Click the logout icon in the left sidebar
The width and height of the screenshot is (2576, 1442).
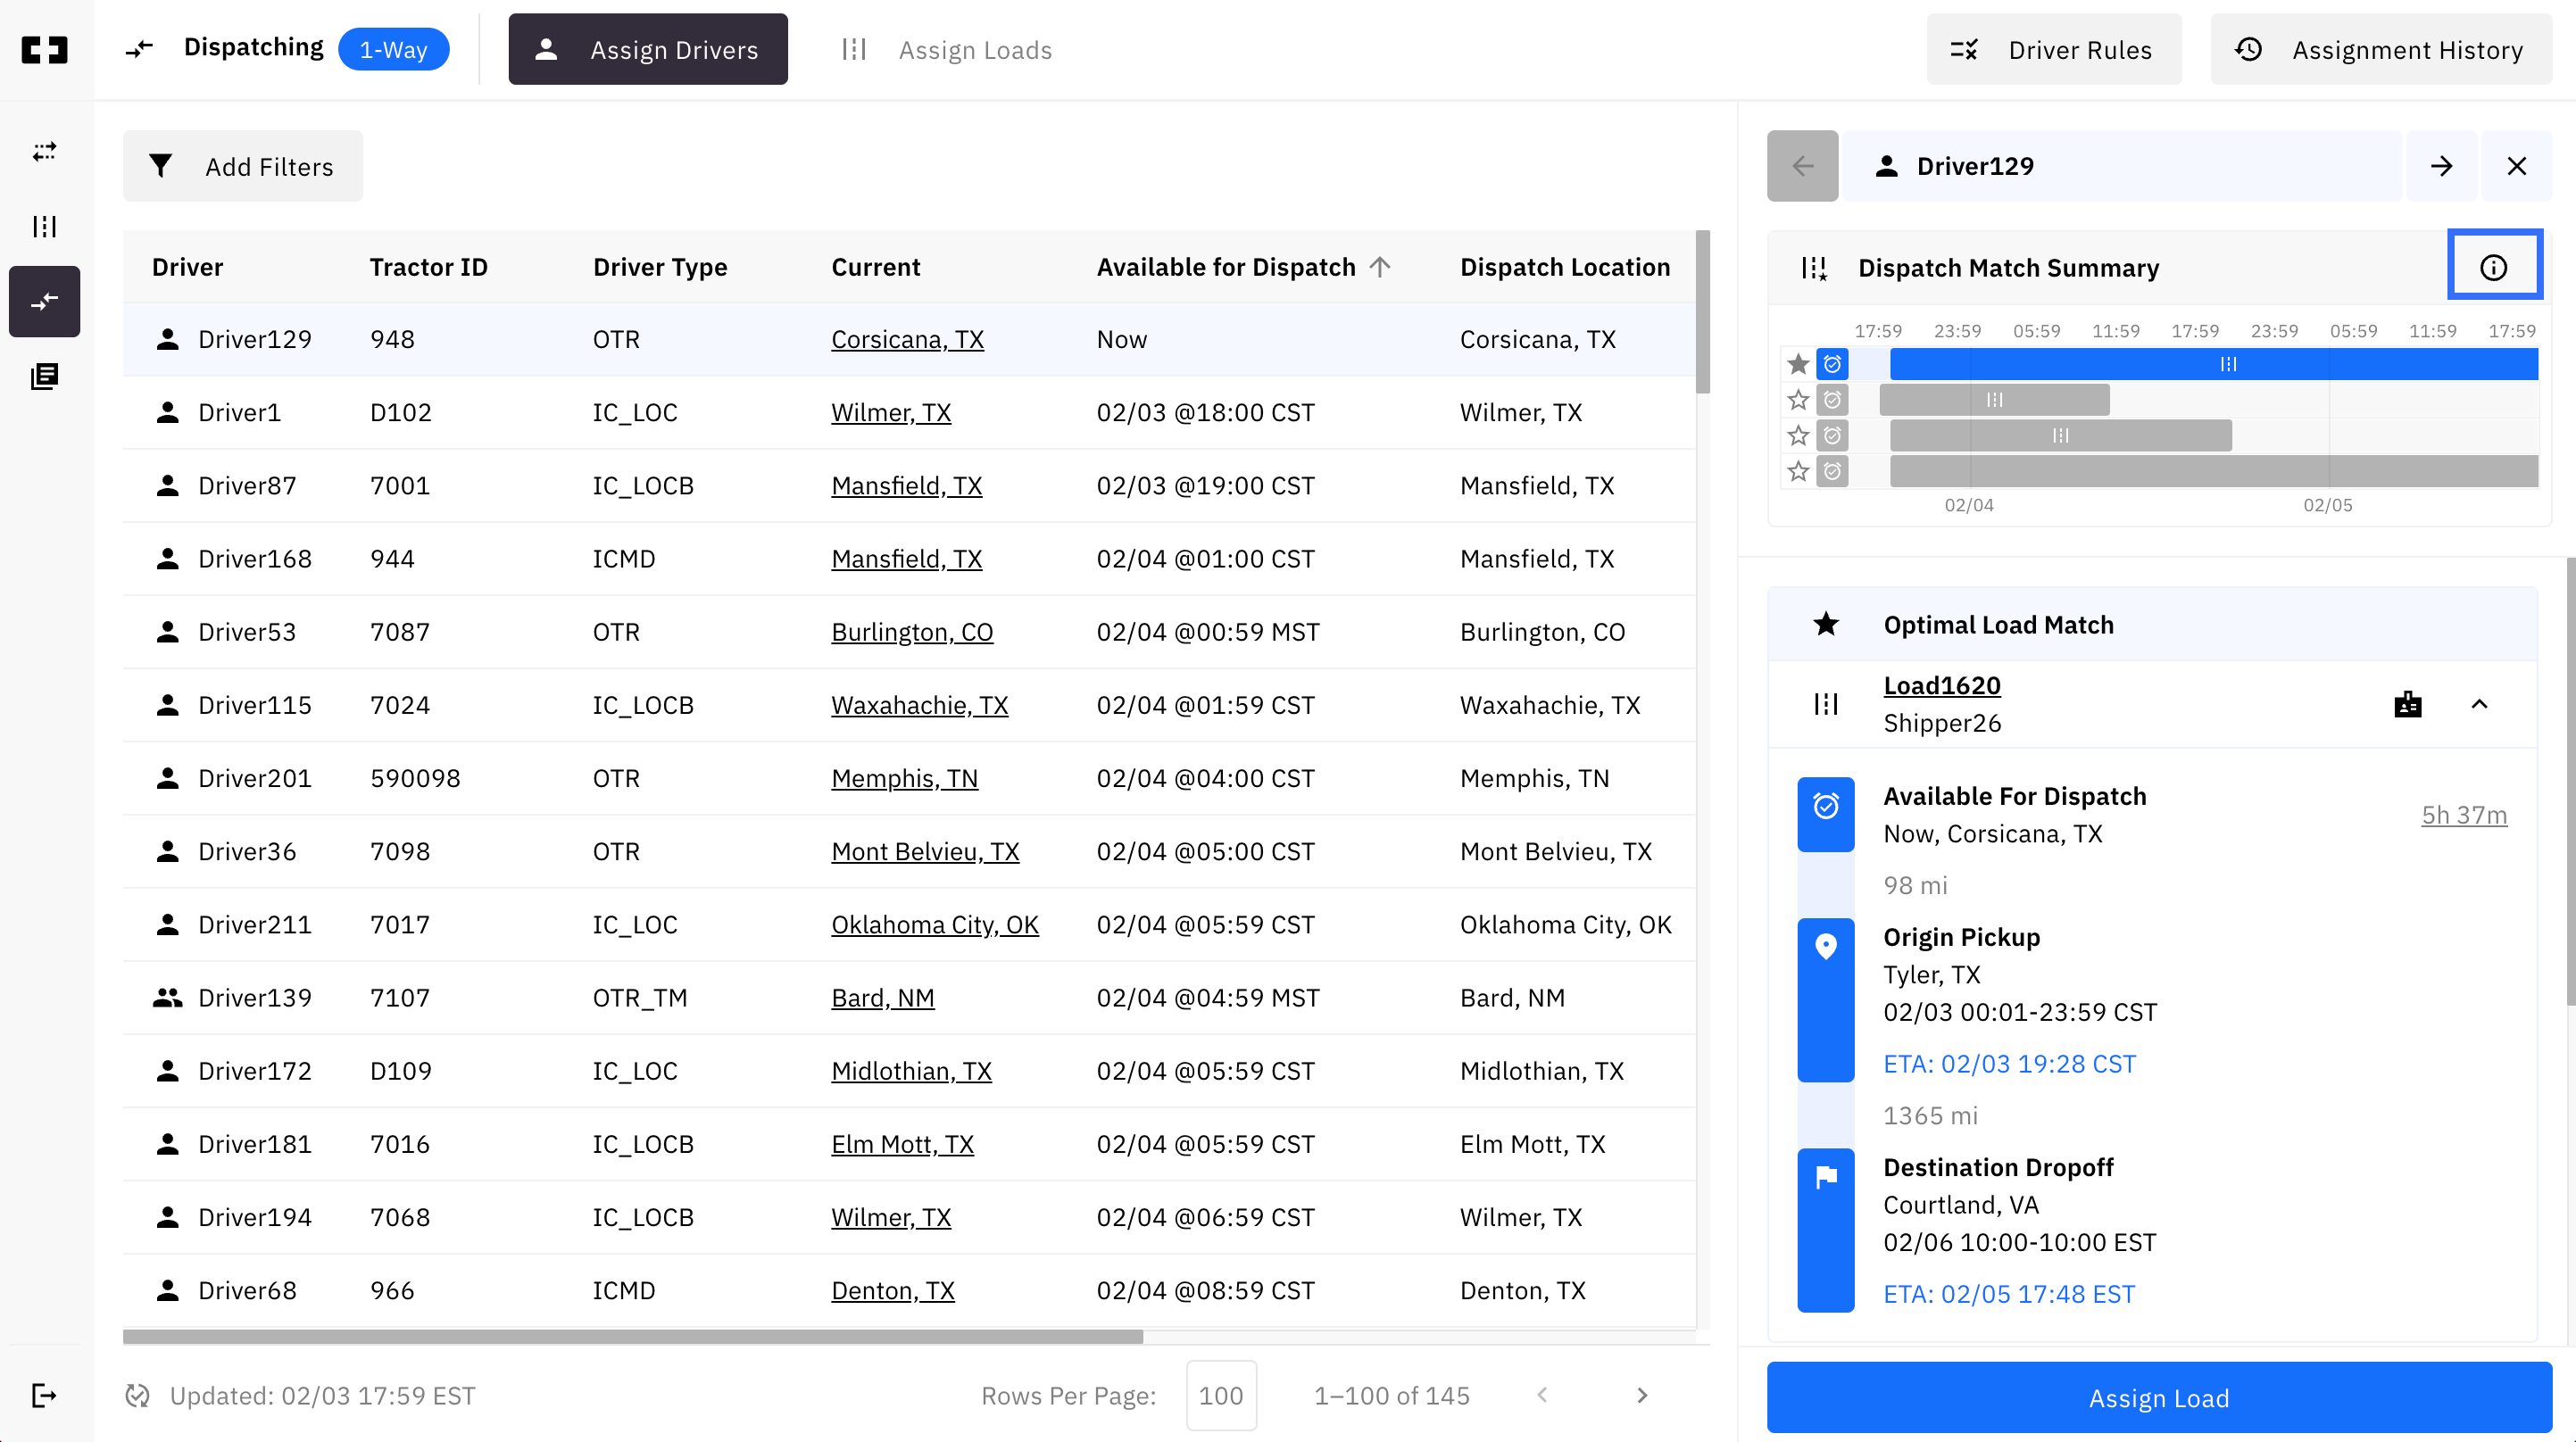(44, 1395)
